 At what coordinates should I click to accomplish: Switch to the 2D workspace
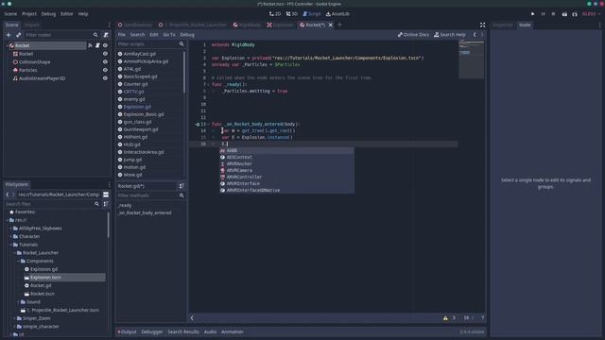click(x=275, y=14)
